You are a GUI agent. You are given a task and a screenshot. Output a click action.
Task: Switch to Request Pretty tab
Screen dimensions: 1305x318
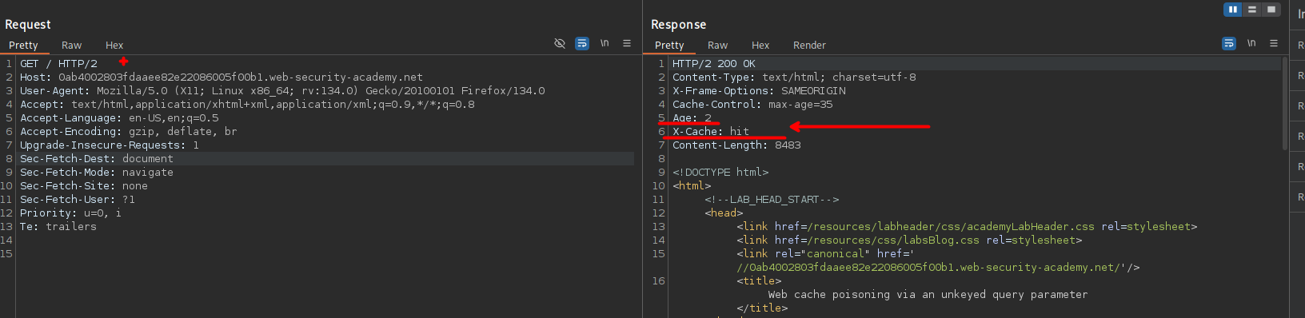pyautogui.click(x=23, y=46)
